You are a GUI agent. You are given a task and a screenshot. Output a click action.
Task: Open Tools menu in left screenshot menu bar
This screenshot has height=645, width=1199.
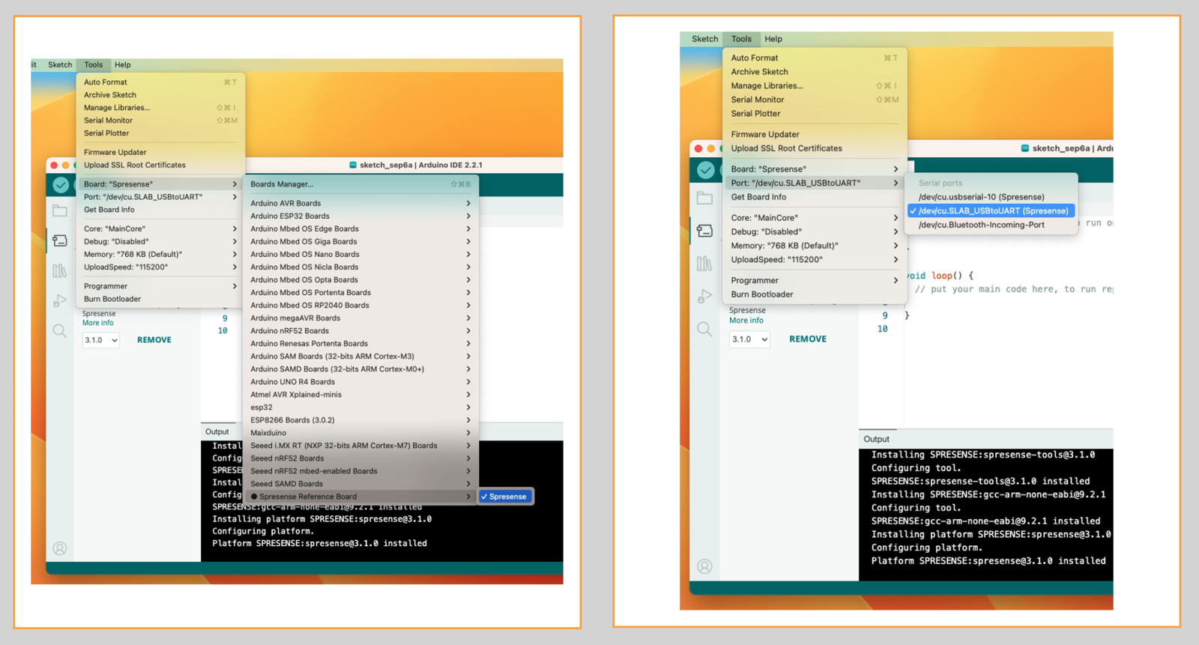click(x=94, y=65)
